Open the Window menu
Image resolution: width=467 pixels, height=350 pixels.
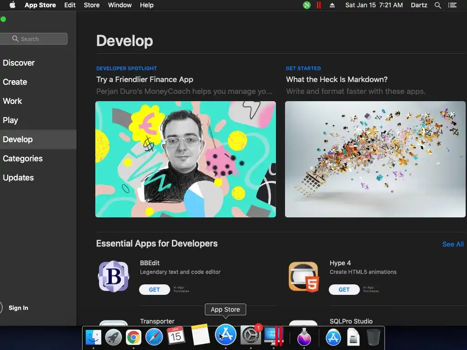(120, 5)
